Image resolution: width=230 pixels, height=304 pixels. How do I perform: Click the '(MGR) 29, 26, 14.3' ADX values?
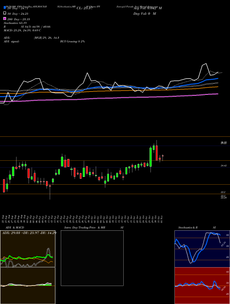(46, 38)
